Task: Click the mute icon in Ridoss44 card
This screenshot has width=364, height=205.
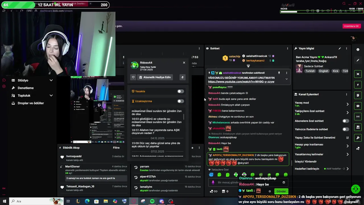Action: click(x=183, y=77)
